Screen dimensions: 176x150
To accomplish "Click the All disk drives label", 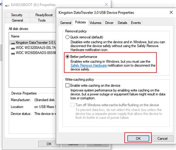I will (x=19, y=29).
